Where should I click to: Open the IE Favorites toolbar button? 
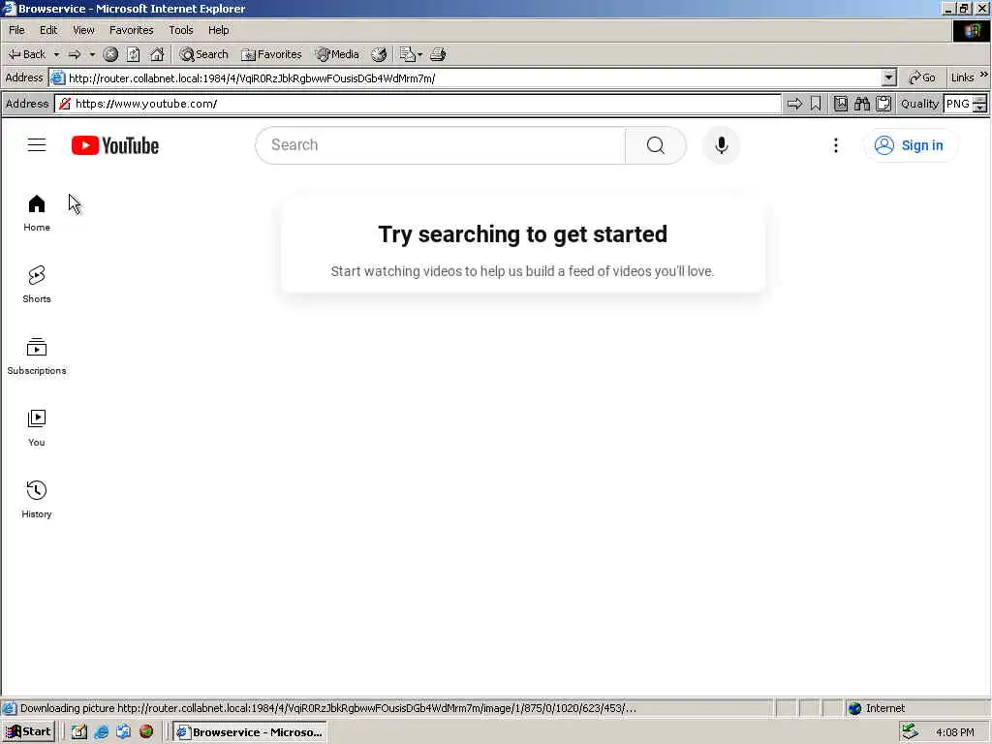(271, 54)
